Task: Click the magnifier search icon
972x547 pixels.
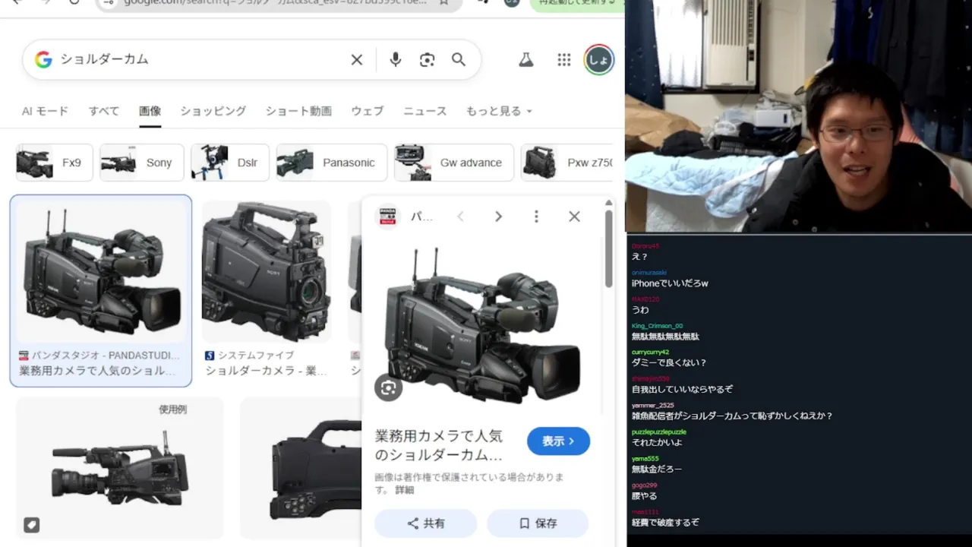Action: [459, 60]
